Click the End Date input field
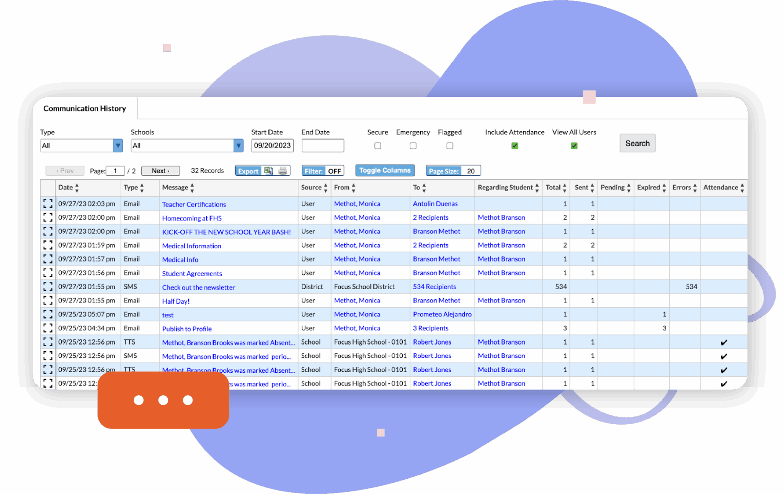The image size is (784, 494). (322, 146)
